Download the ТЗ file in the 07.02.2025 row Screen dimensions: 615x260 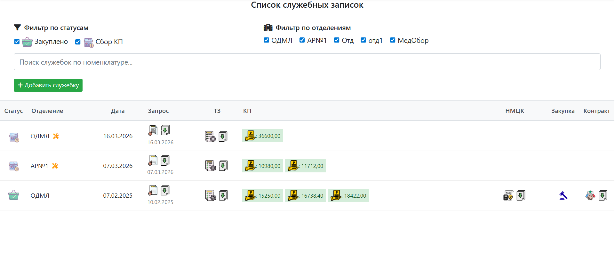coord(223,195)
